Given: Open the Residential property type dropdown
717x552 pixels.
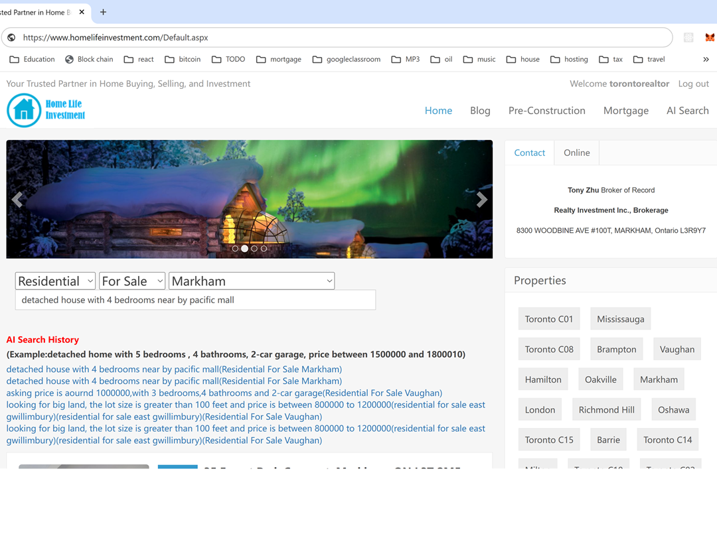Looking at the screenshot, I should click(55, 281).
